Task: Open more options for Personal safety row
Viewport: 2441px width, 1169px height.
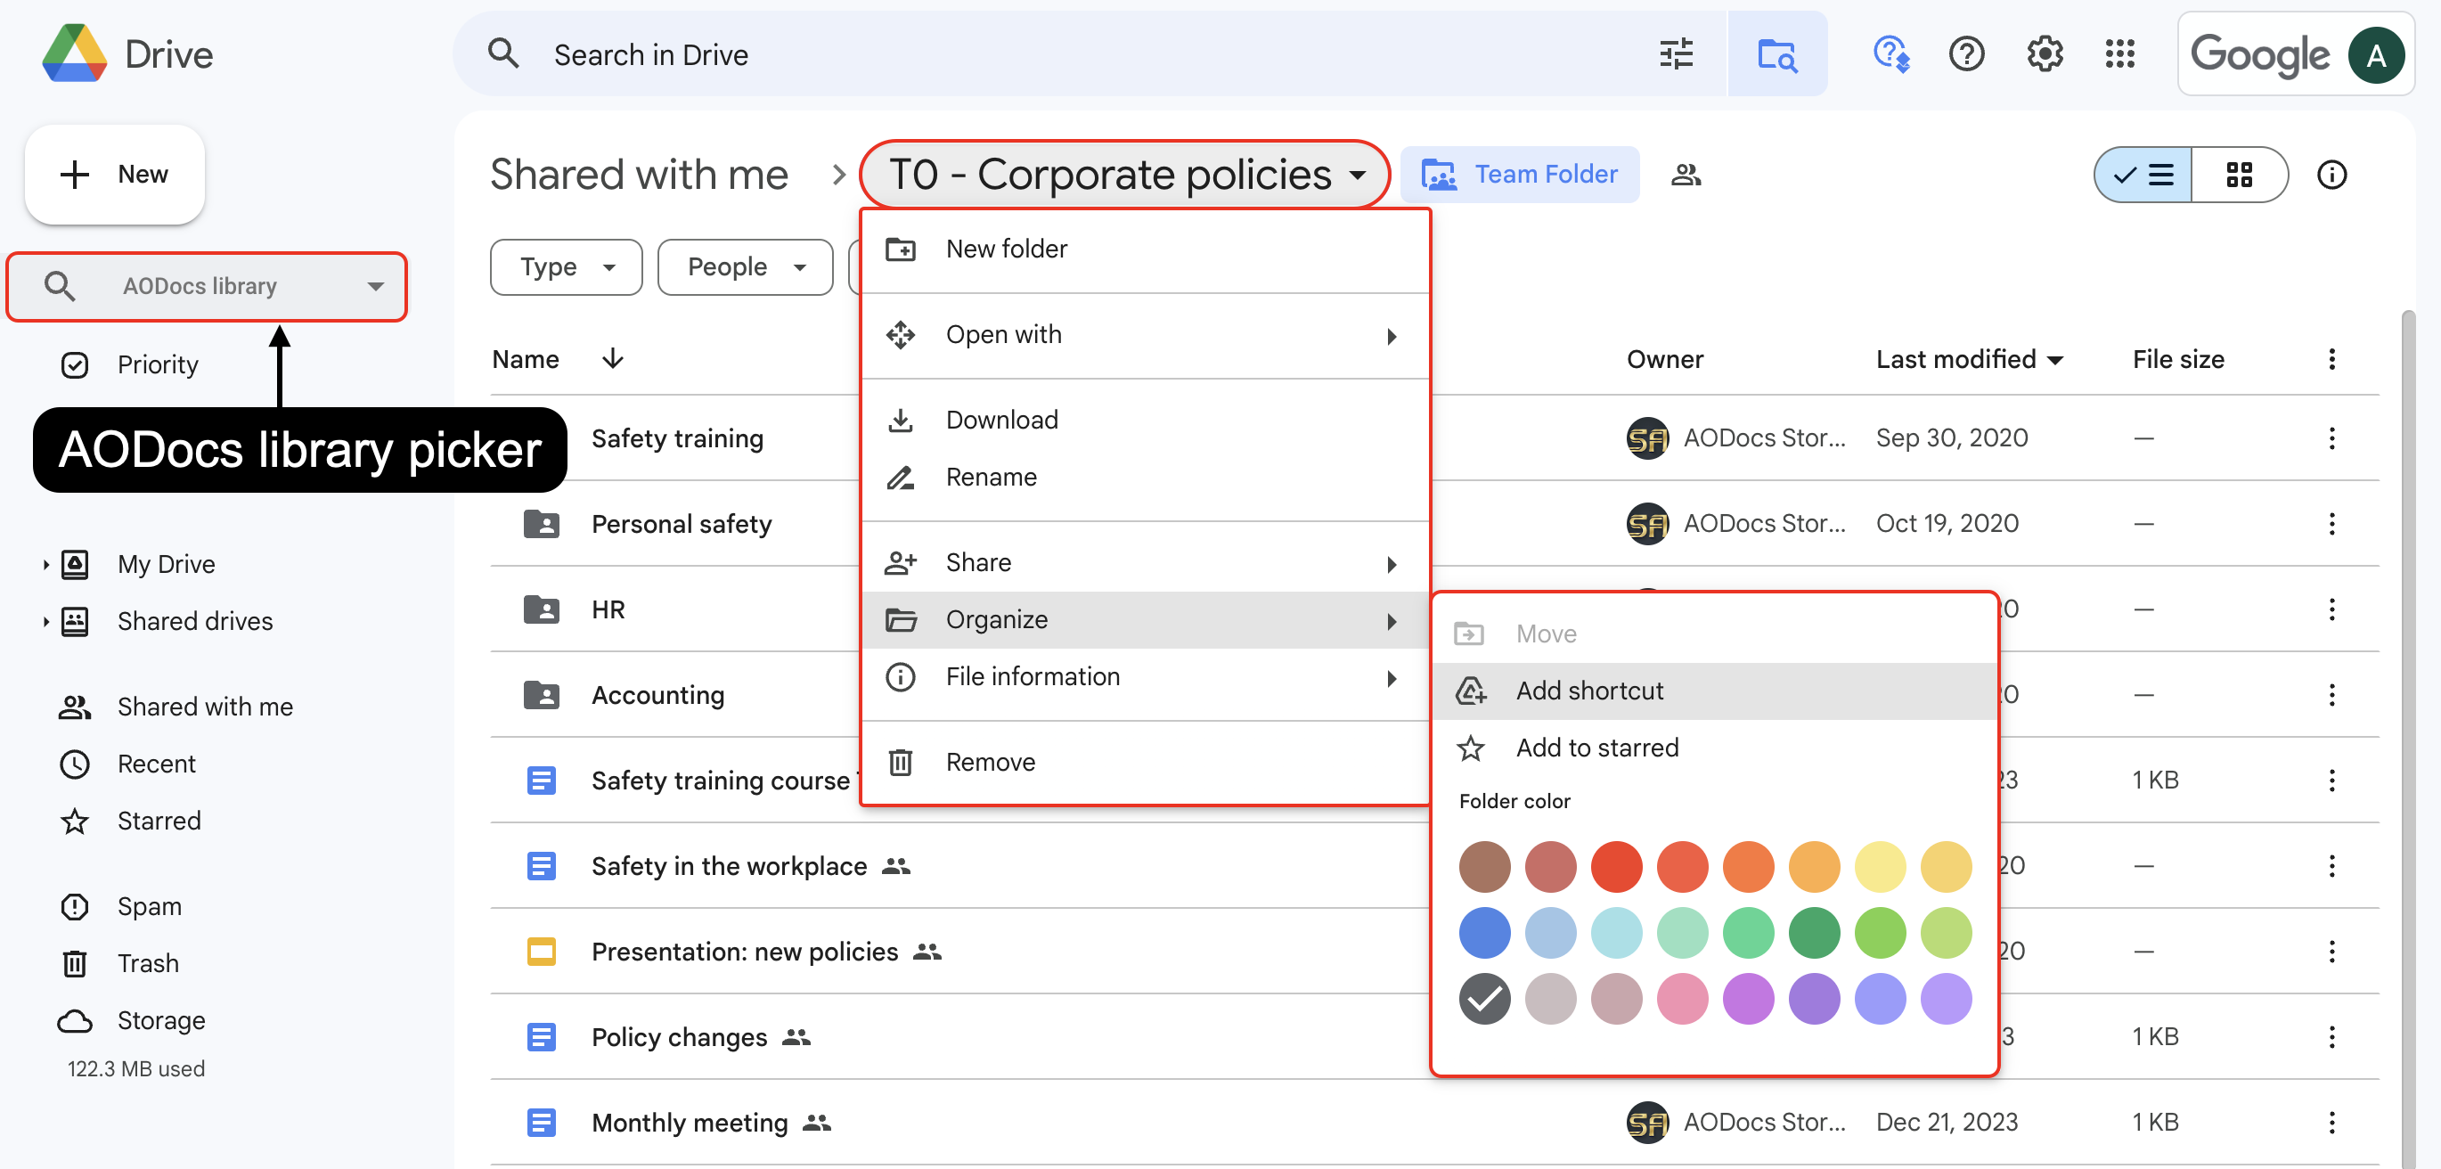Action: [2331, 523]
